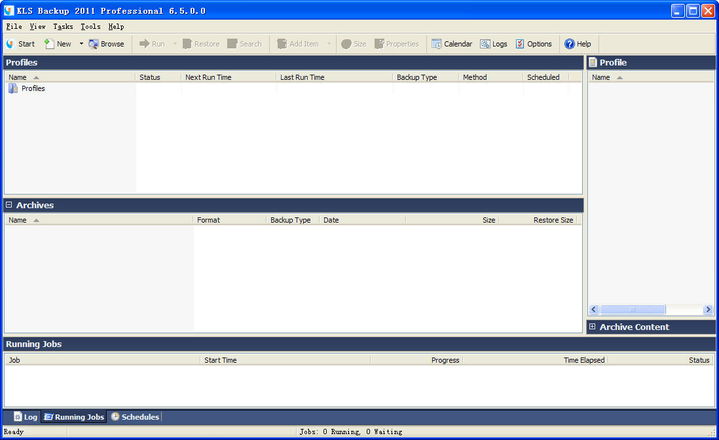Open the Add Item dropdown arrow
This screenshot has width=719, height=440.
pos(329,44)
